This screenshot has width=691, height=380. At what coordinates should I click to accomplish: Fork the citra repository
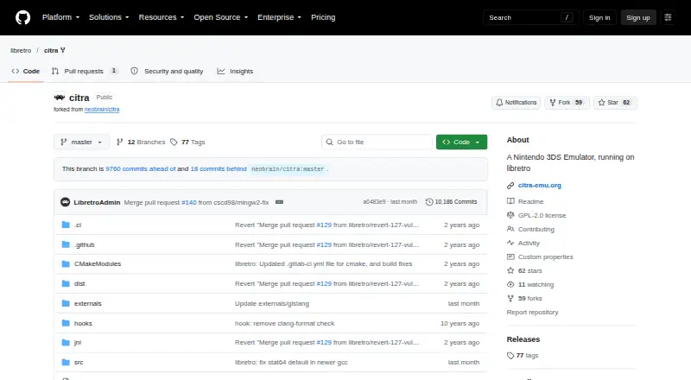(x=567, y=103)
